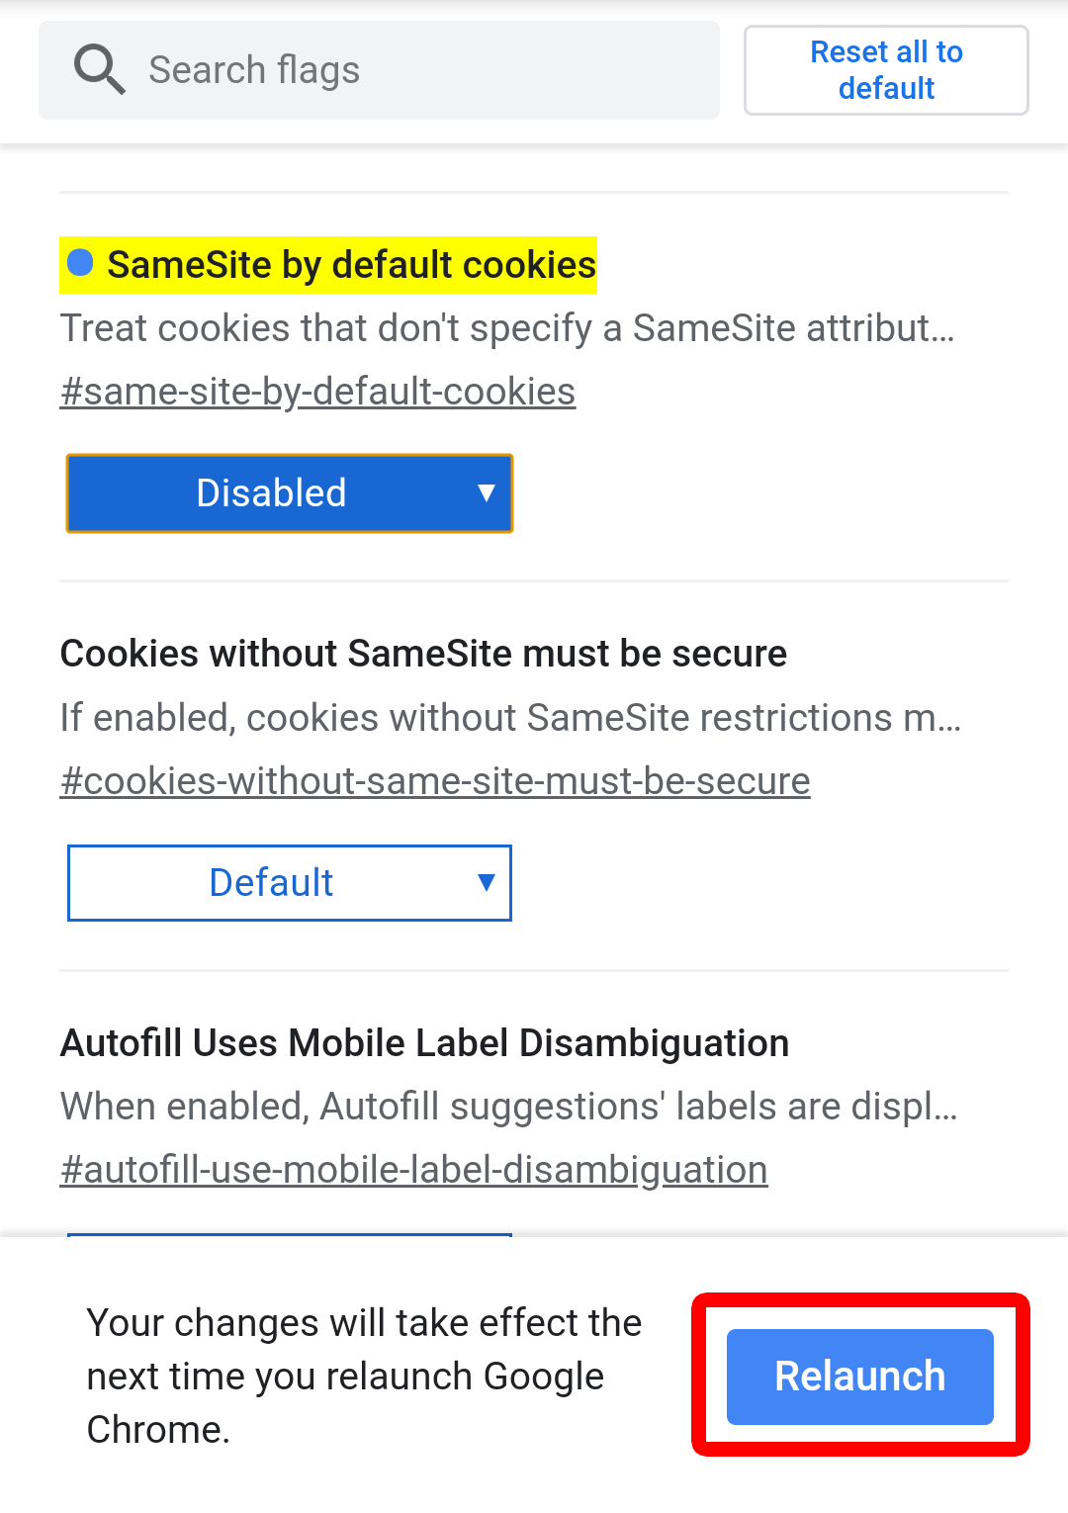Click the magnifying glass search icon

click(x=99, y=70)
